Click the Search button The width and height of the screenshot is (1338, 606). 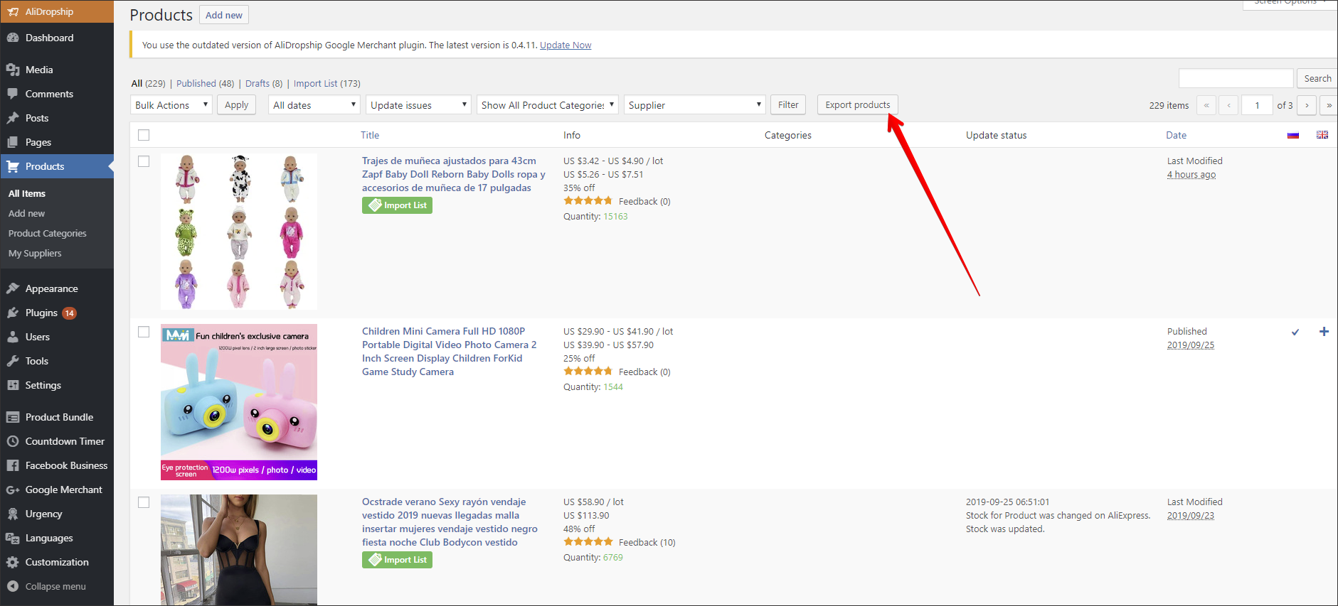coord(1317,78)
